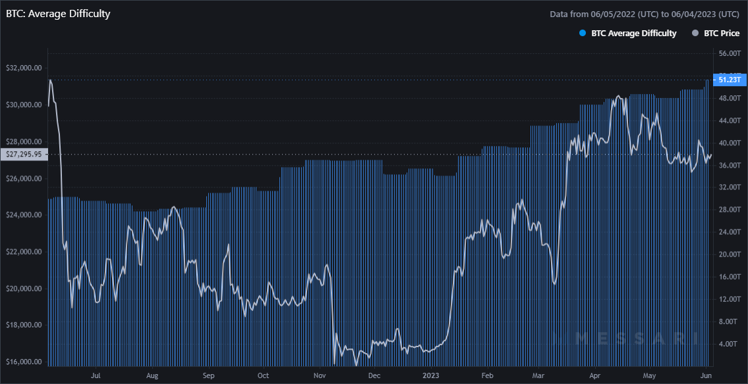This screenshot has width=748, height=384.
Task: Click the $16,000.00 price axis label
Action: tap(24, 362)
